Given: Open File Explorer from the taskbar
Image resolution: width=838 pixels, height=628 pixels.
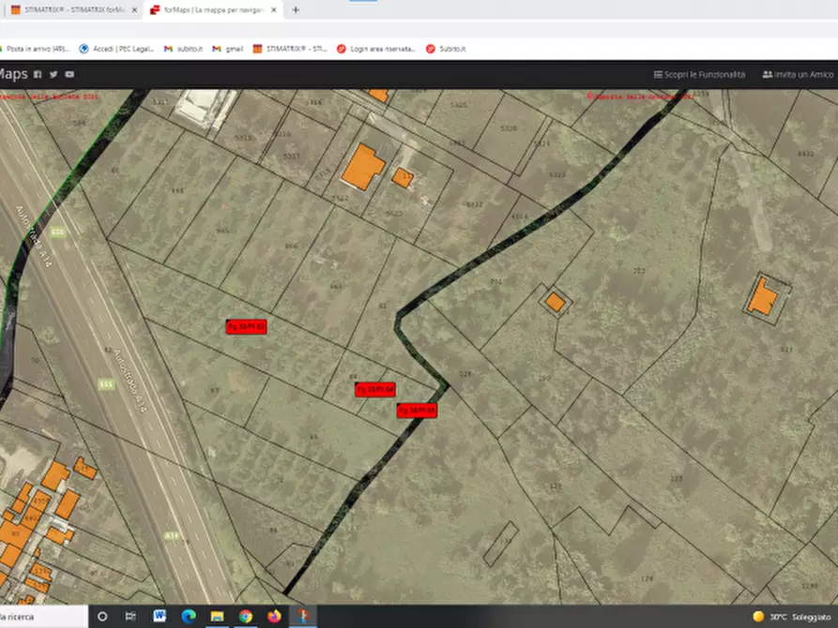Looking at the screenshot, I should (217, 616).
